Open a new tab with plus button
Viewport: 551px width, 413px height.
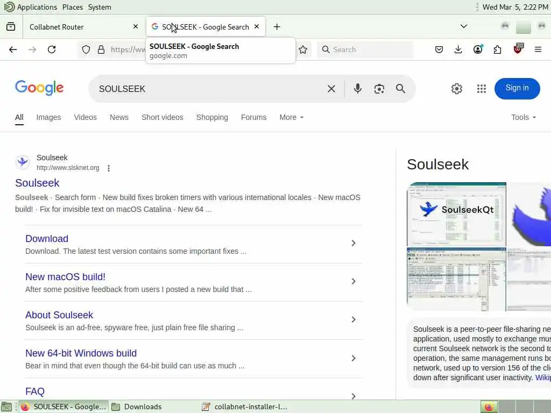(277, 27)
